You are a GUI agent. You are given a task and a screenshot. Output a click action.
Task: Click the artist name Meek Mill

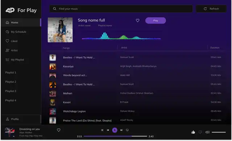(x=125, y=75)
